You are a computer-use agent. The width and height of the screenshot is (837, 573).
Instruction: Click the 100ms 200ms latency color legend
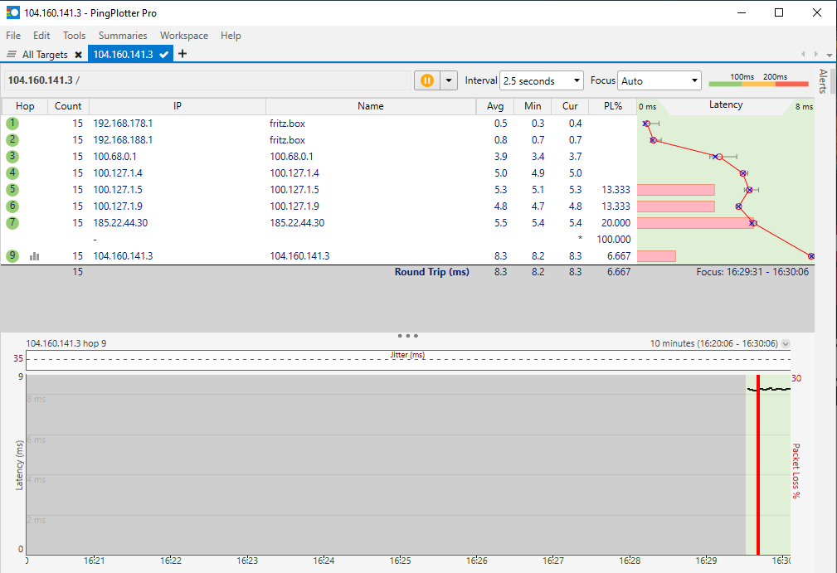pyautogui.click(x=758, y=80)
